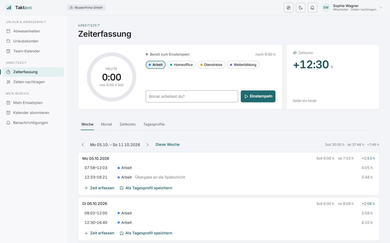The width and height of the screenshot is (390, 243).
Task: Open Abwesenheiten in the sidebar
Action: tap(34, 31)
